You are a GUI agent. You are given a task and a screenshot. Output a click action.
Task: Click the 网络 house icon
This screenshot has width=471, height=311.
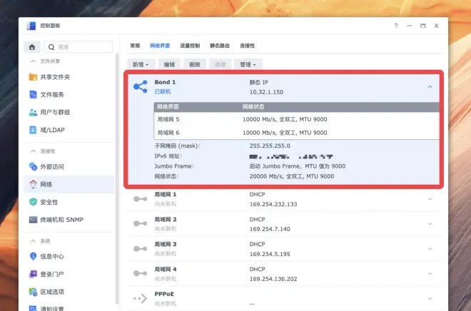33,184
